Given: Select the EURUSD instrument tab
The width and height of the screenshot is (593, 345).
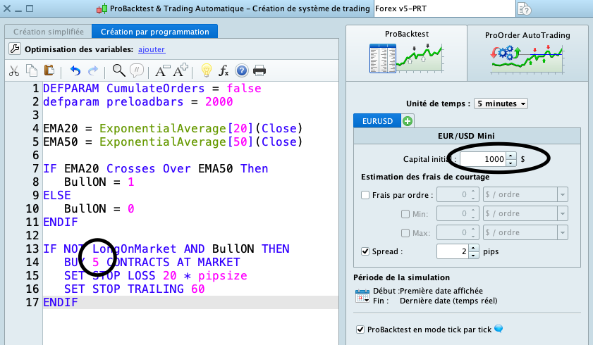Looking at the screenshot, I should [x=377, y=121].
